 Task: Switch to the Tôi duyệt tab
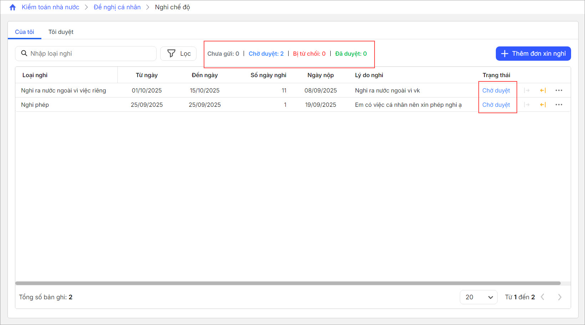tap(61, 32)
